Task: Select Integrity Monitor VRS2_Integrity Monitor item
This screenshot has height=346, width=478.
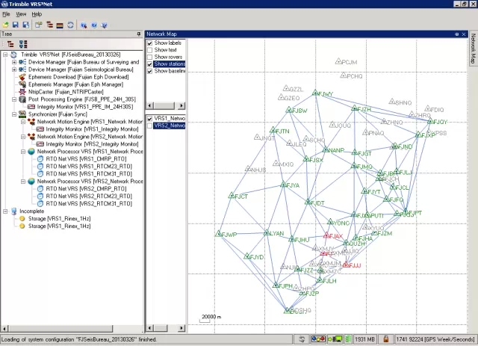Action: coord(92,144)
